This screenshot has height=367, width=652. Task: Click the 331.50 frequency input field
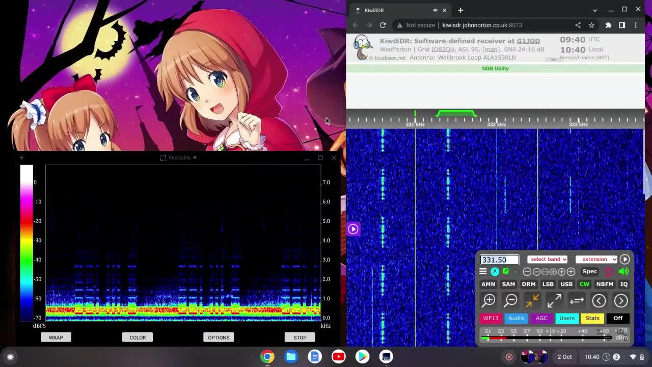pos(499,260)
